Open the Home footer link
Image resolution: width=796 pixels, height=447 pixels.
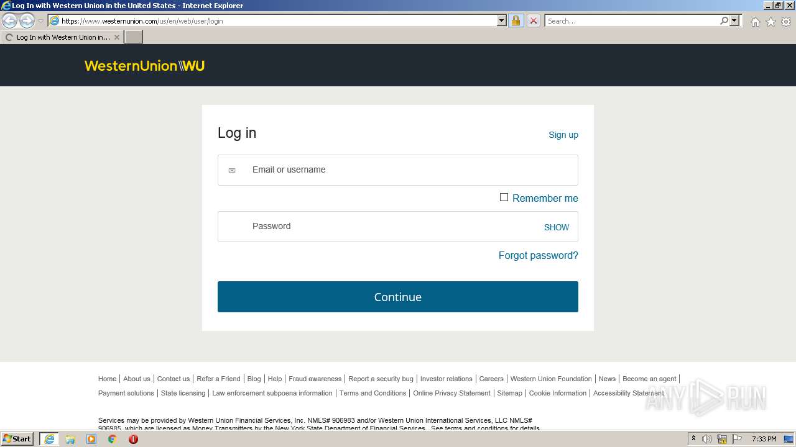pyautogui.click(x=107, y=379)
